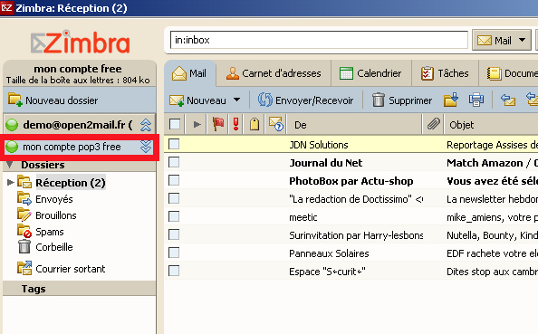Viewport: 538px width, 334px height.
Task: Sort messages by the De column
Action: (x=354, y=125)
